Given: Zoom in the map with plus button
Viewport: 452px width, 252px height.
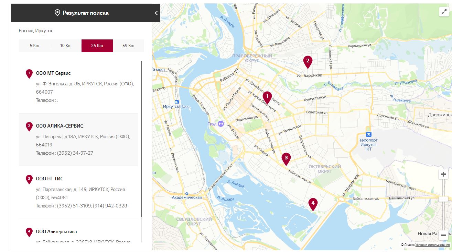Looking at the screenshot, I should point(443,175).
